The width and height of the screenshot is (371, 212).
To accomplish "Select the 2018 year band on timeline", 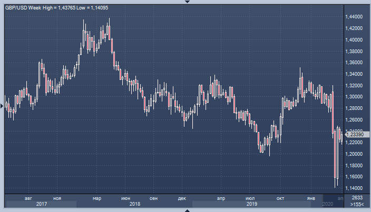I will click(134, 204).
